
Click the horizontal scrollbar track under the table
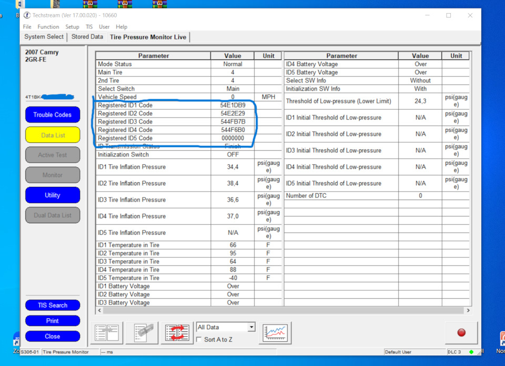[284, 310]
